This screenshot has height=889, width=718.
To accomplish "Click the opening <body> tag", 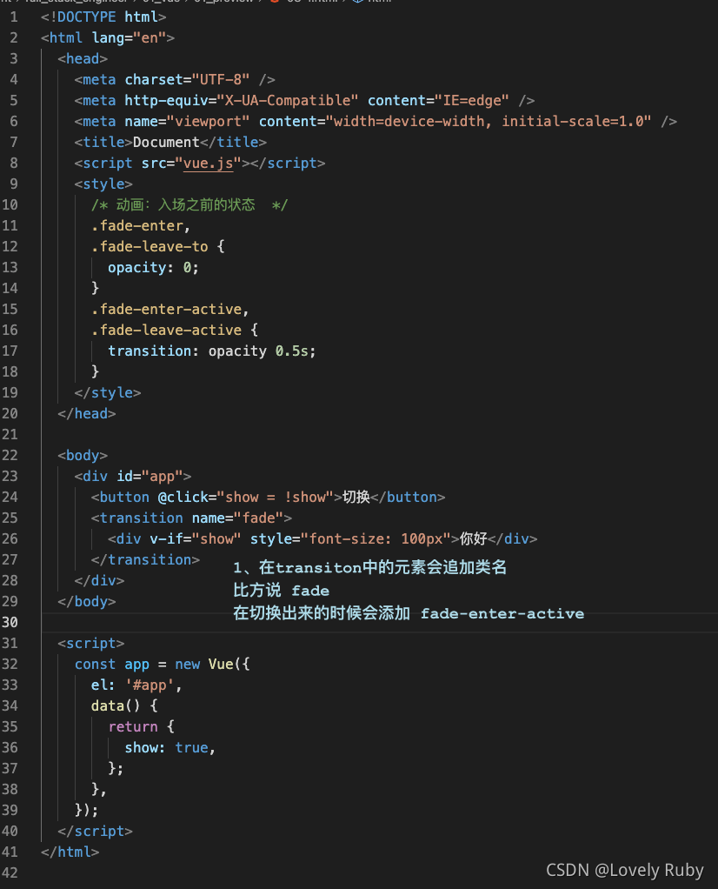I will (x=83, y=455).
